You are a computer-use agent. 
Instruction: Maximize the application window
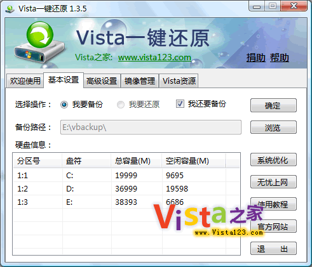[273, 6]
